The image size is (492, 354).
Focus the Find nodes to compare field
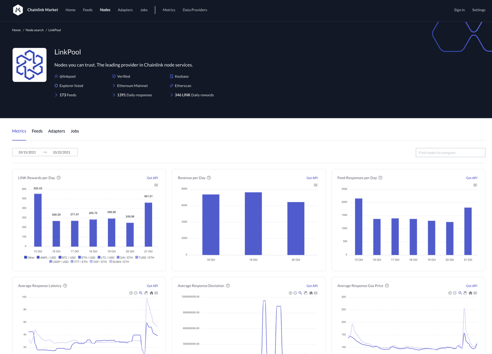[x=450, y=153]
